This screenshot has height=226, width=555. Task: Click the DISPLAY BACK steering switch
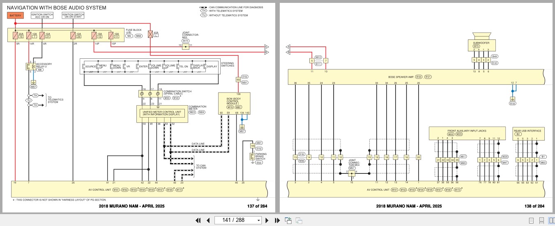(198, 66)
